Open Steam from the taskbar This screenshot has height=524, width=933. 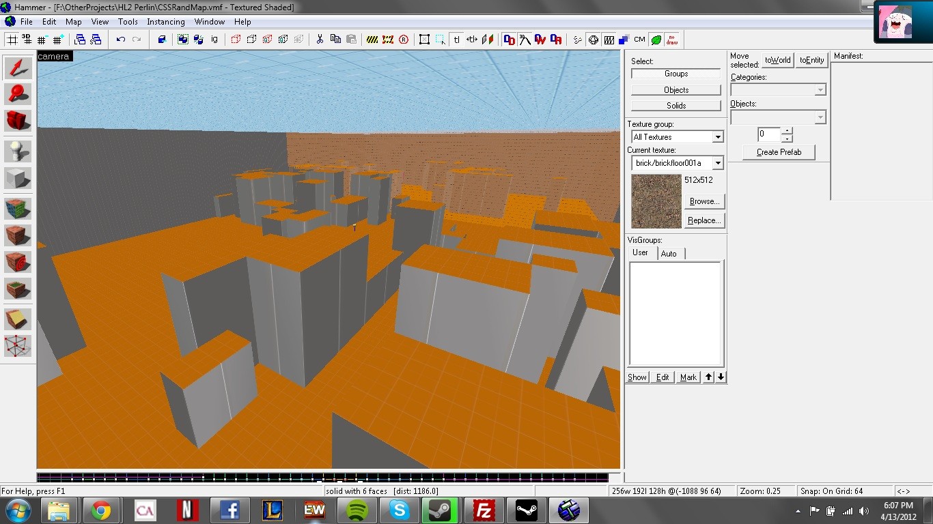coord(439,510)
